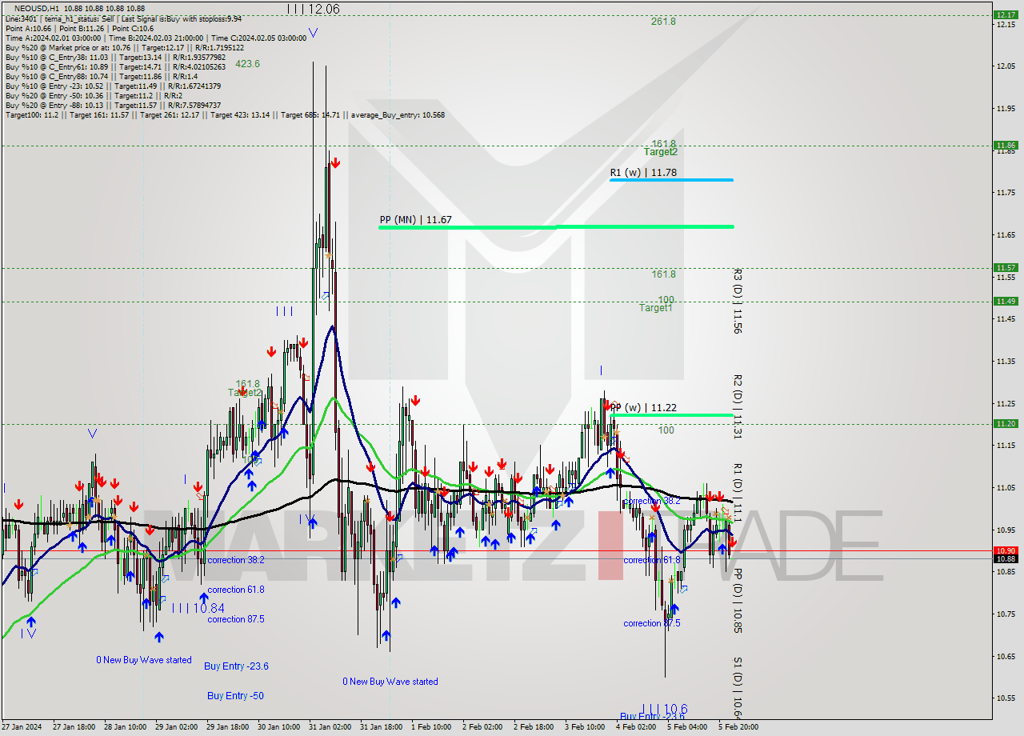Click the 12.05 price axis value
Screen dimensions: 1024x736
coord(1006,66)
